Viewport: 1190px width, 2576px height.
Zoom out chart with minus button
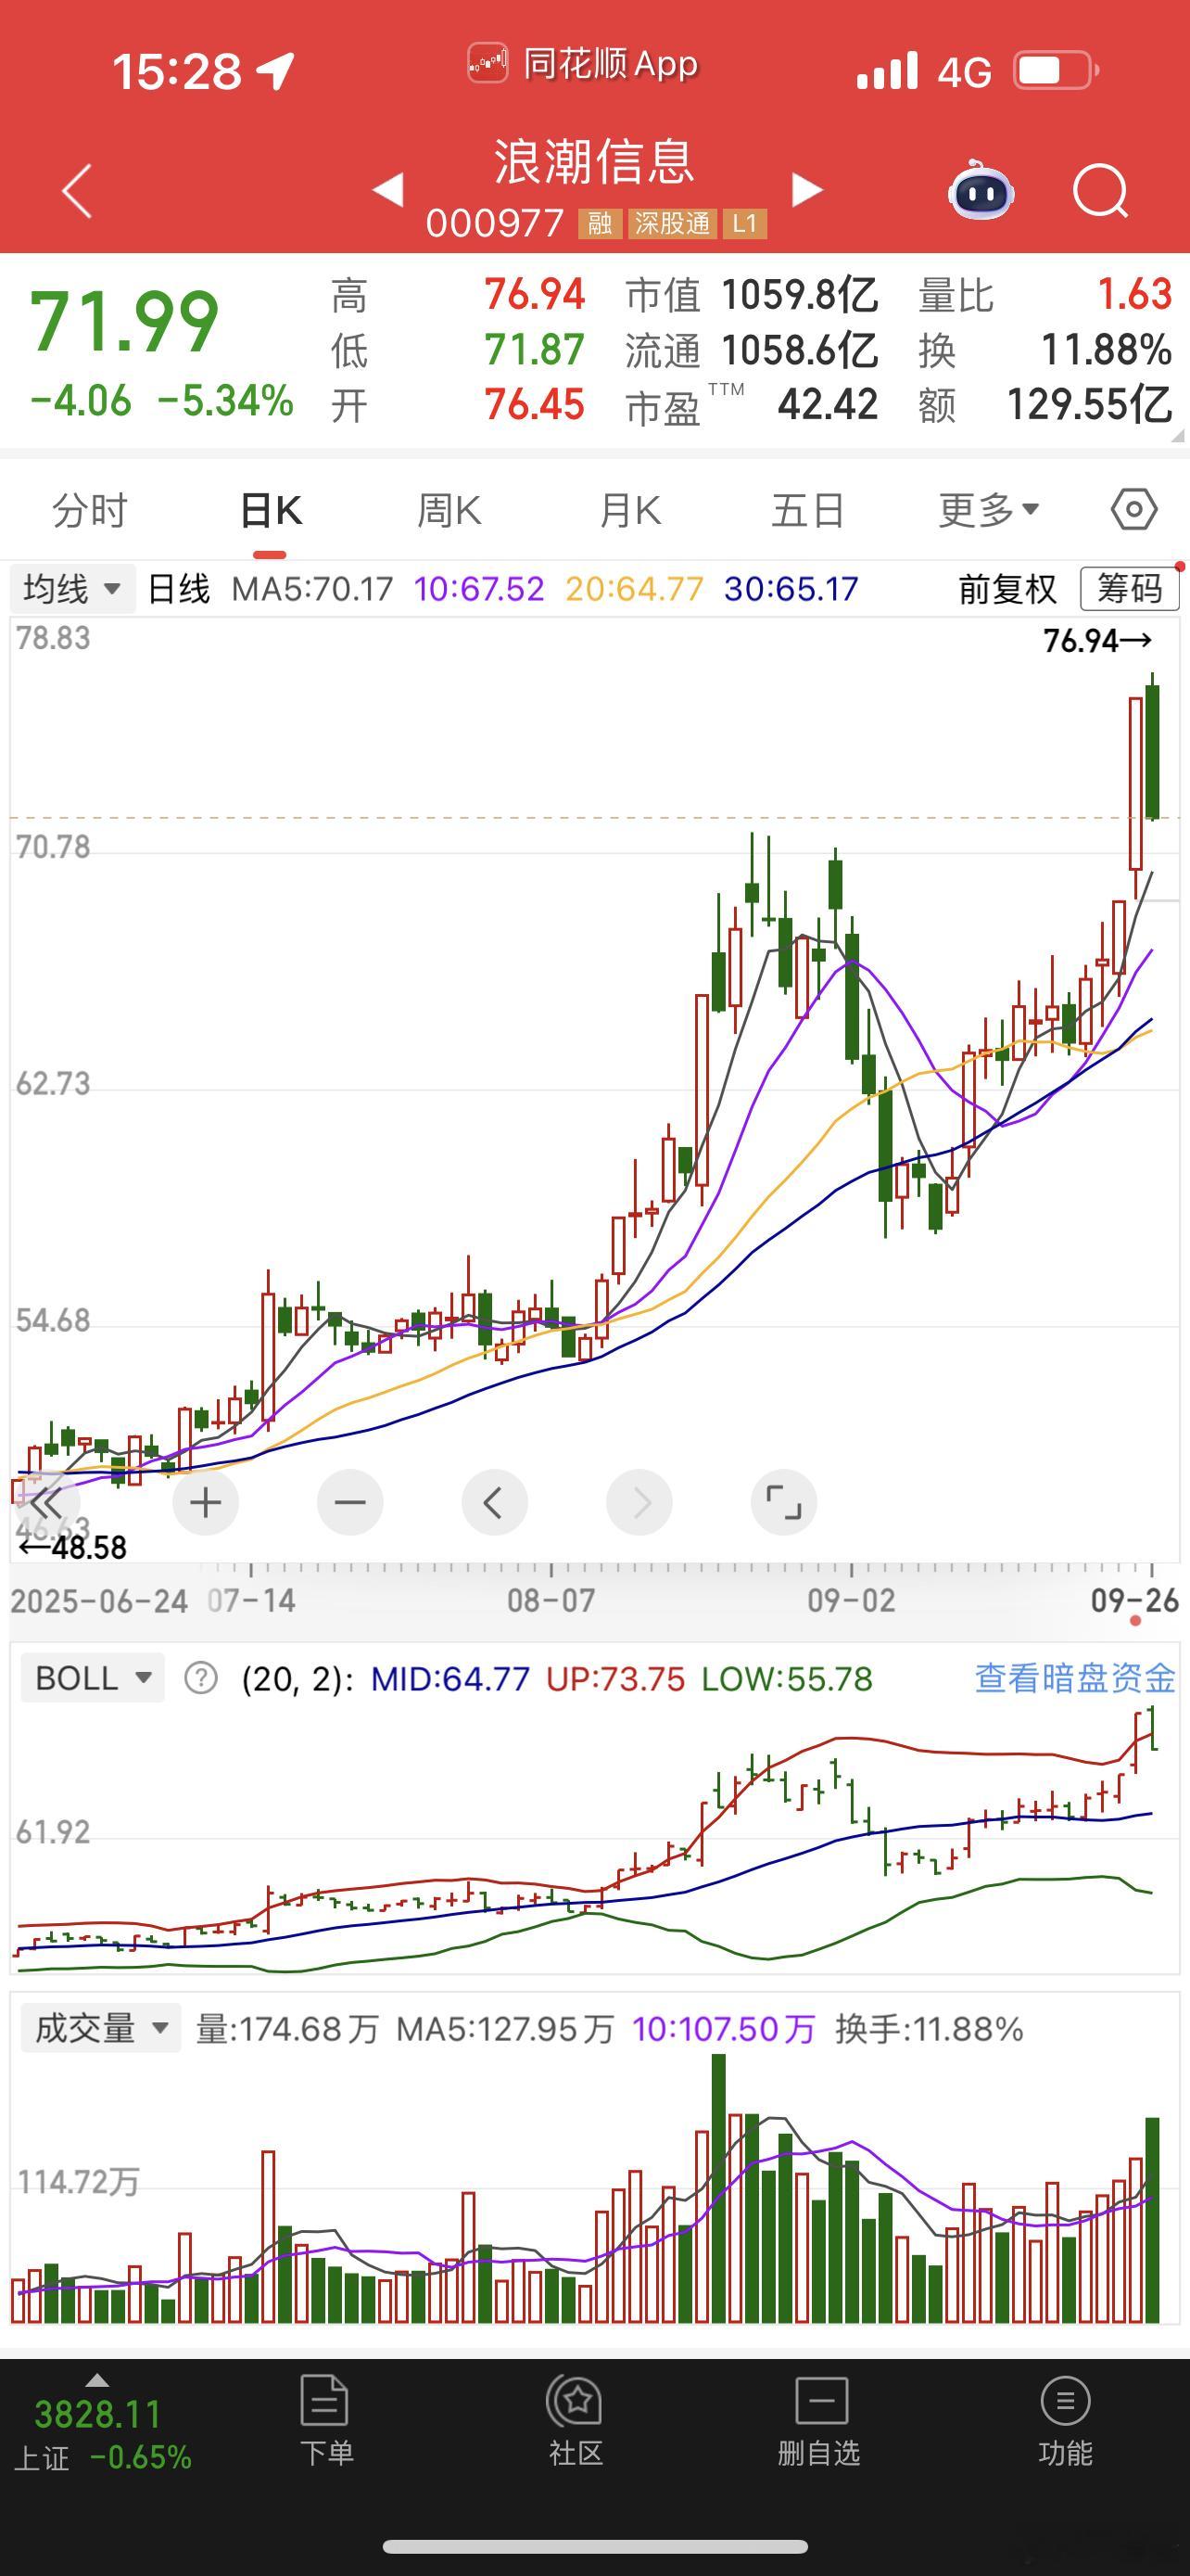pyautogui.click(x=349, y=1502)
